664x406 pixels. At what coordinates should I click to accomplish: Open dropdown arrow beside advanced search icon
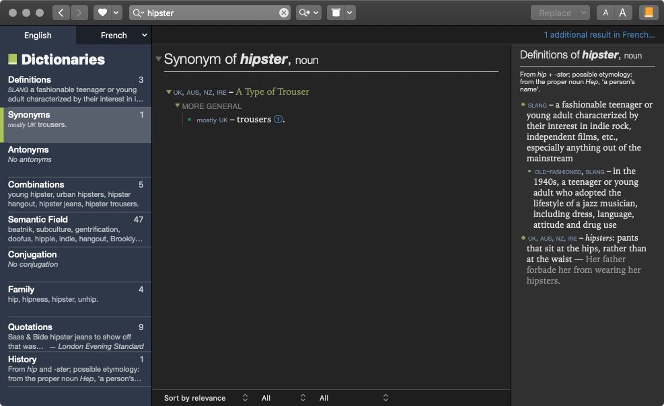[x=316, y=13]
